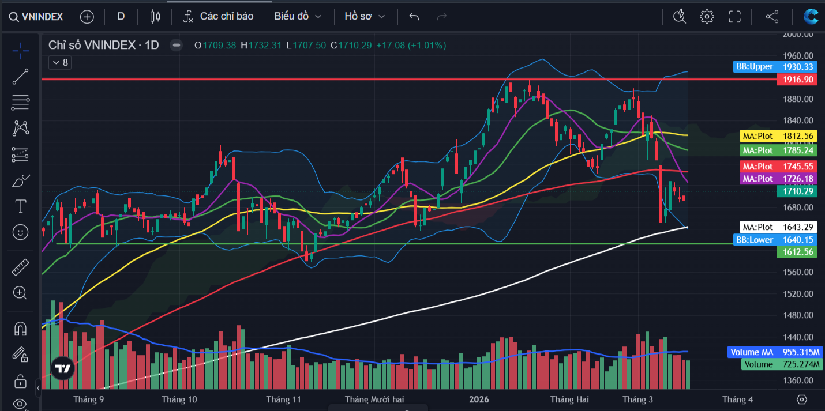Screen dimensions: 825x411
Task: Expand the Biểu đồ dropdown
Action: point(298,17)
